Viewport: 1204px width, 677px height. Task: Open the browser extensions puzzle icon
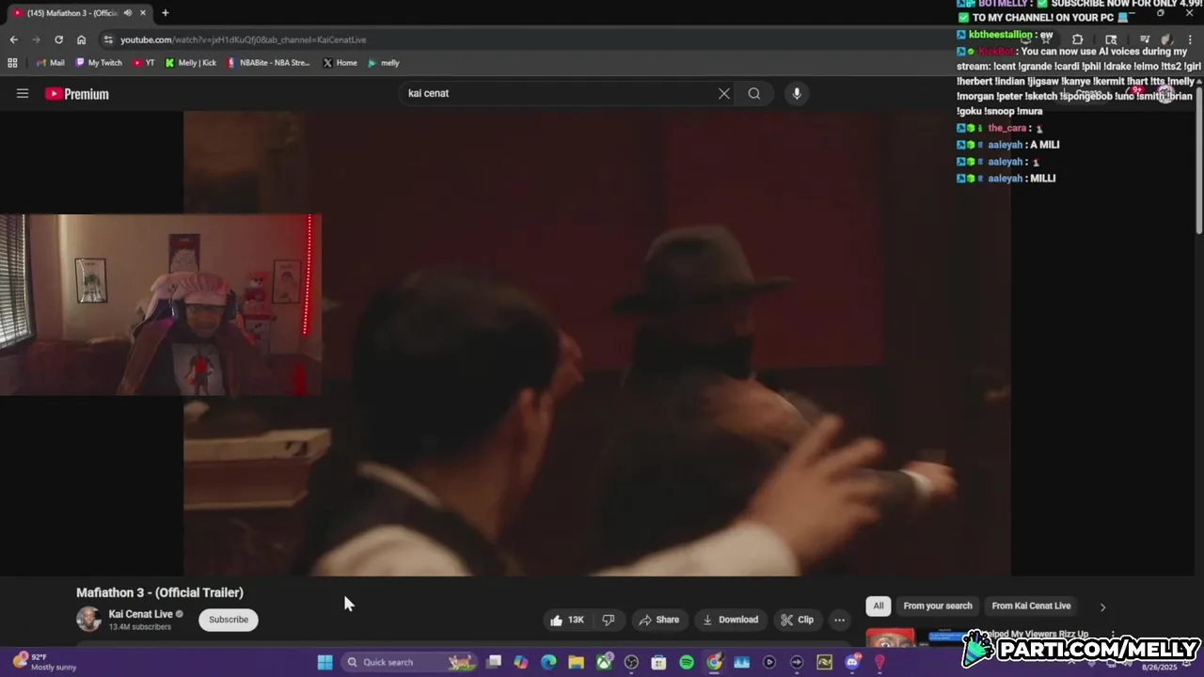pyautogui.click(x=1077, y=39)
